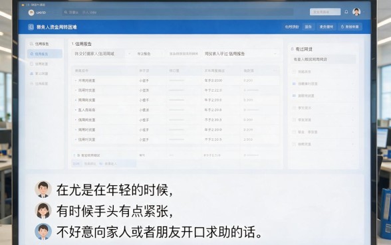Screen dimensions: 391x245
Task: Expand the topmost right panel row via its chevron
Action: point(353,72)
